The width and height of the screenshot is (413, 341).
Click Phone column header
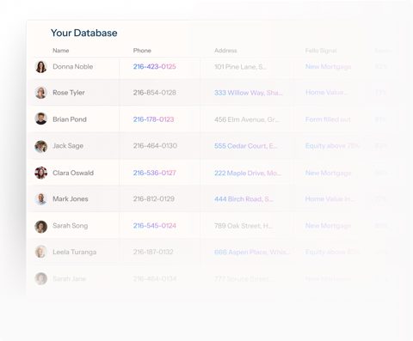point(142,51)
